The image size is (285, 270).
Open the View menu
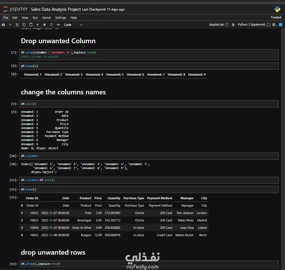pyautogui.click(x=25, y=18)
